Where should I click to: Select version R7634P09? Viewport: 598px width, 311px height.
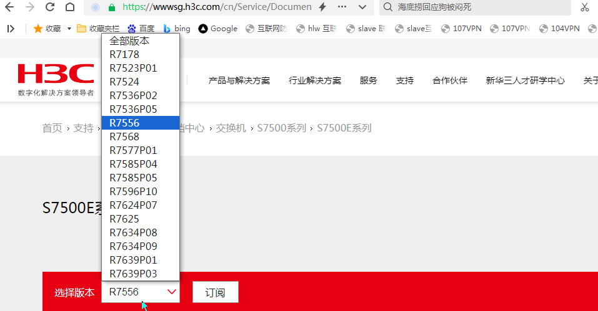[x=141, y=246]
